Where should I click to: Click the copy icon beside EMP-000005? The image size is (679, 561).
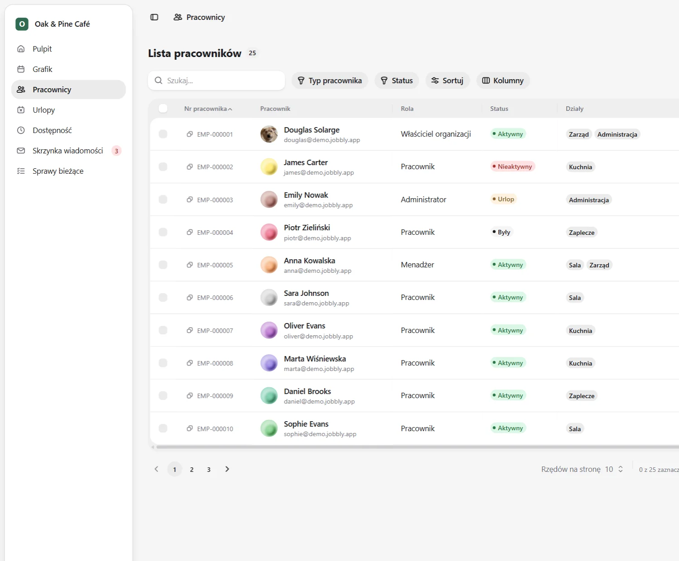click(x=190, y=265)
